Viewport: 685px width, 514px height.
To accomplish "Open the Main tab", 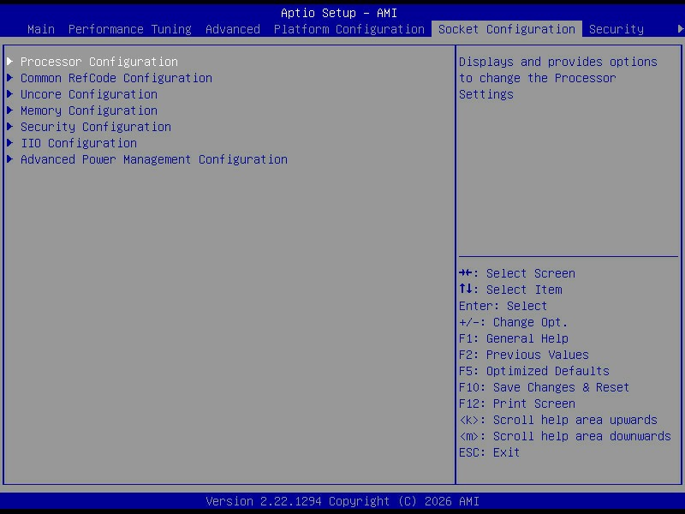I will pos(41,29).
